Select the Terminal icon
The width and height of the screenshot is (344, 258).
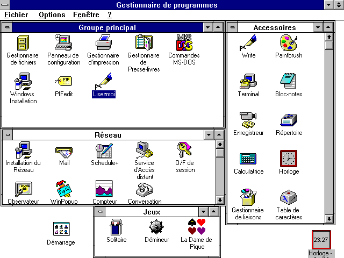(248, 81)
